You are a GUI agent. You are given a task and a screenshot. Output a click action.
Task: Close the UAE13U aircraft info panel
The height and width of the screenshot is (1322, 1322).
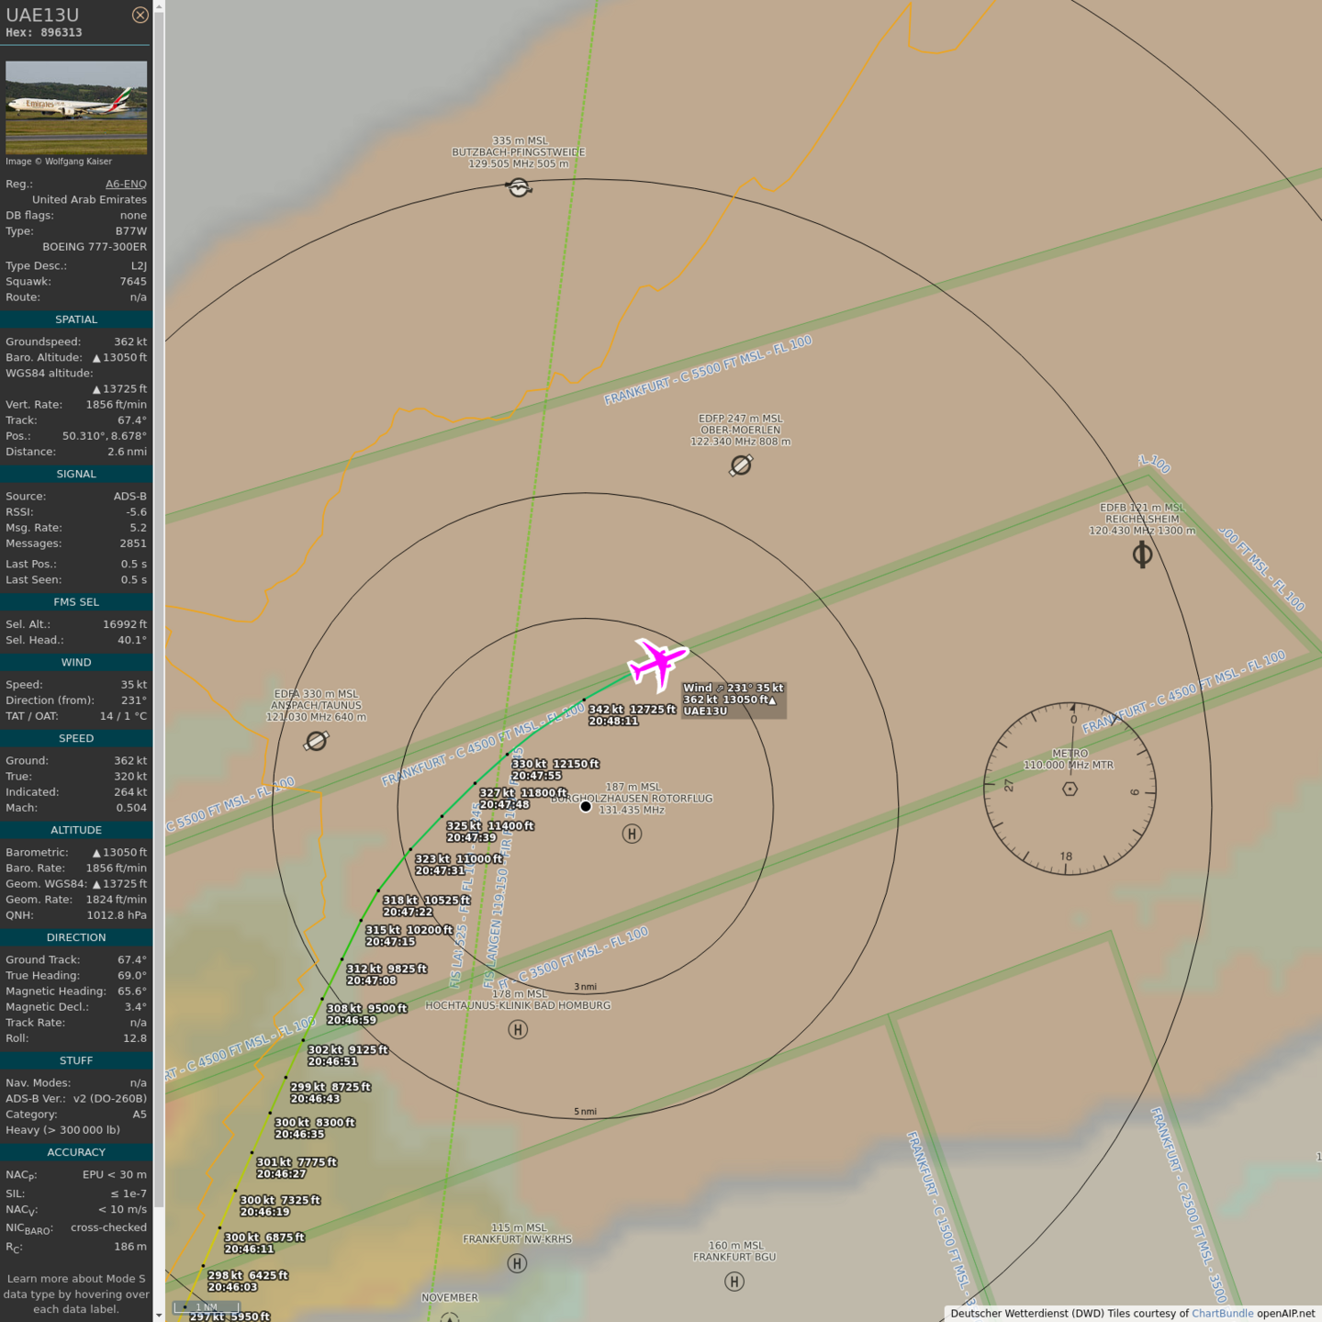point(140,15)
